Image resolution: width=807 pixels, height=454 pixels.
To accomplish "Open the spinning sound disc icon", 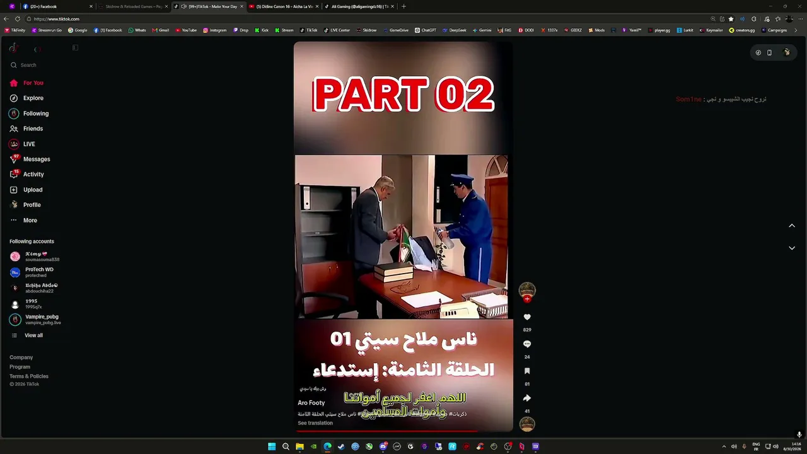I will (x=527, y=424).
